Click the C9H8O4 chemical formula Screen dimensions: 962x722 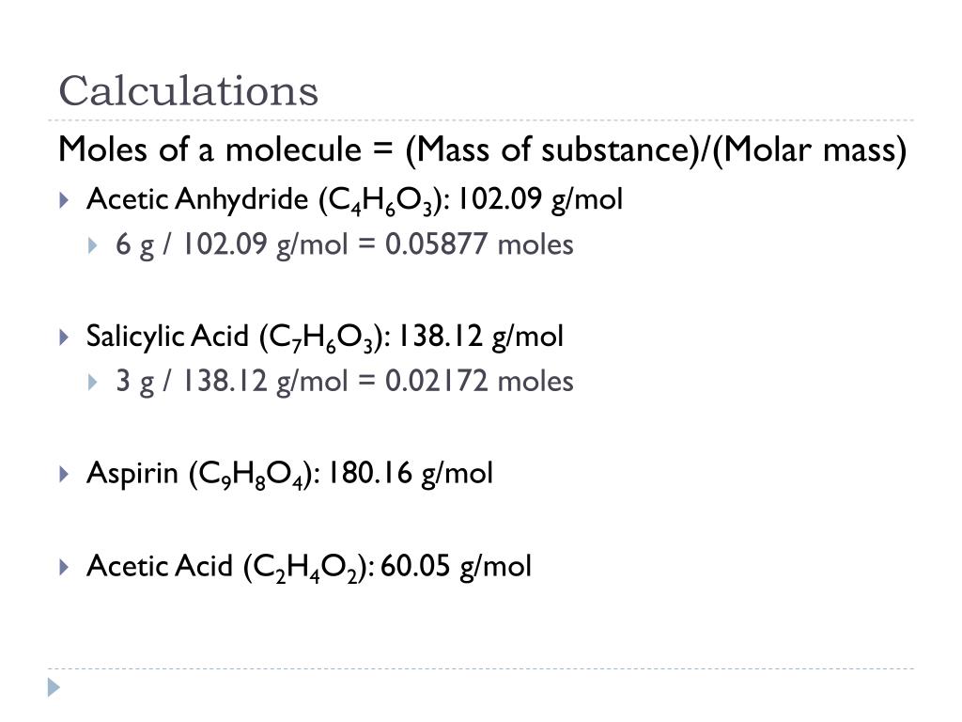point(250,475)
